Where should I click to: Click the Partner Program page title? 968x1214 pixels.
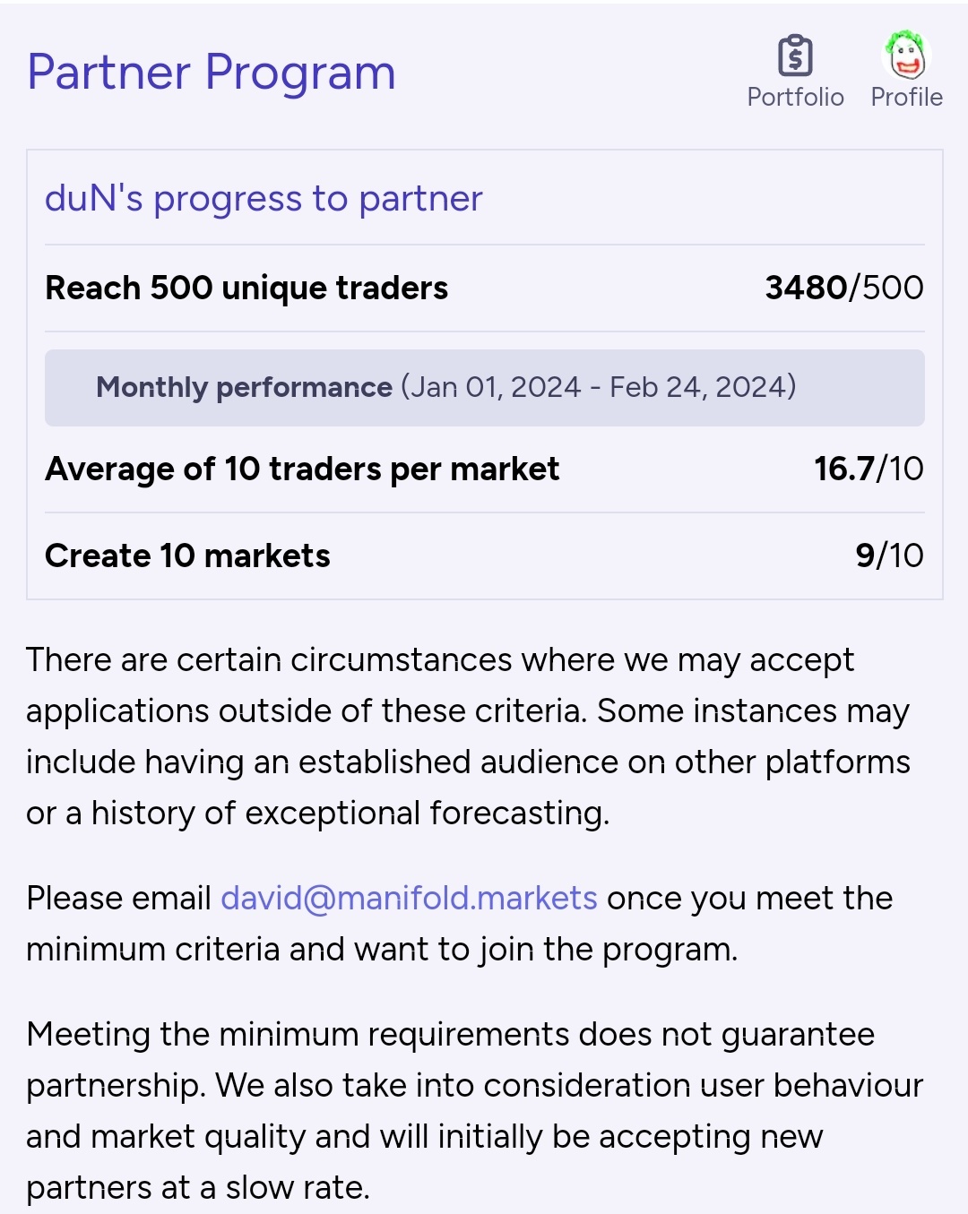pos(212,73)
